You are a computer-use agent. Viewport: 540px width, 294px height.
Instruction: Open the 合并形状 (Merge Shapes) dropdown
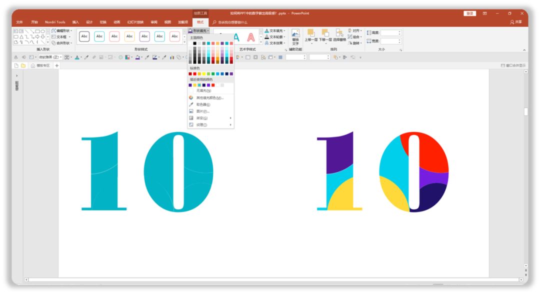(x=62, y=43)
